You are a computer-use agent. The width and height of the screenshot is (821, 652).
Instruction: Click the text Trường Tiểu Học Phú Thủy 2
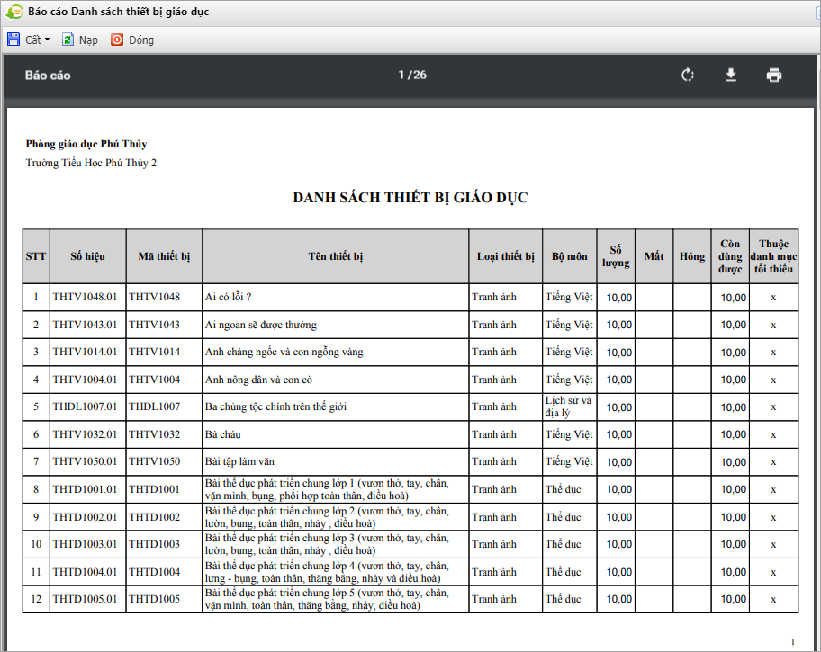click(x=91, y=163)
